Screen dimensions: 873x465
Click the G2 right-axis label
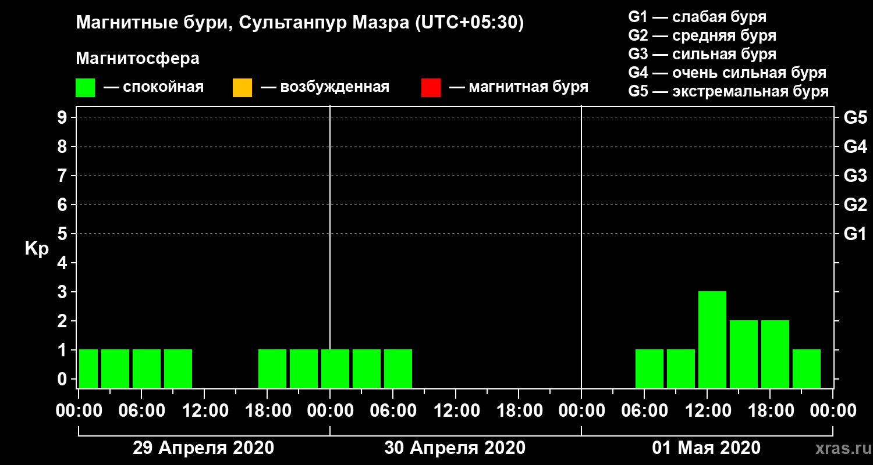[x=855, y=205]
